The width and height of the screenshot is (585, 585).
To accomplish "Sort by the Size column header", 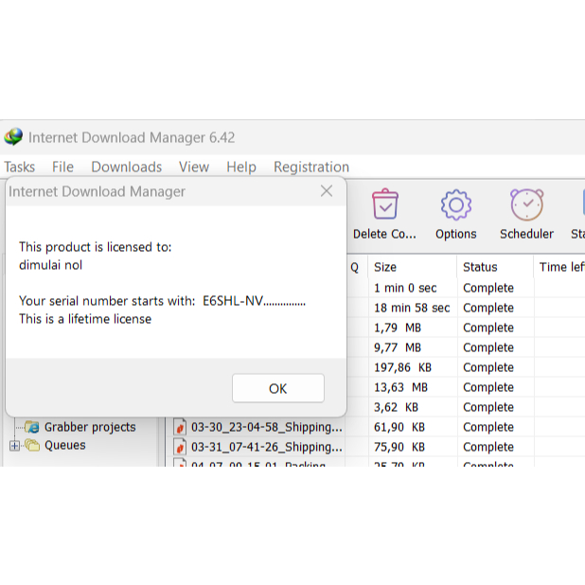I will point(413,267).
